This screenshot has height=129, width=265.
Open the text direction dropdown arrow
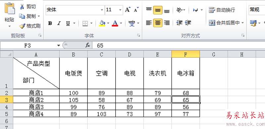202,10
